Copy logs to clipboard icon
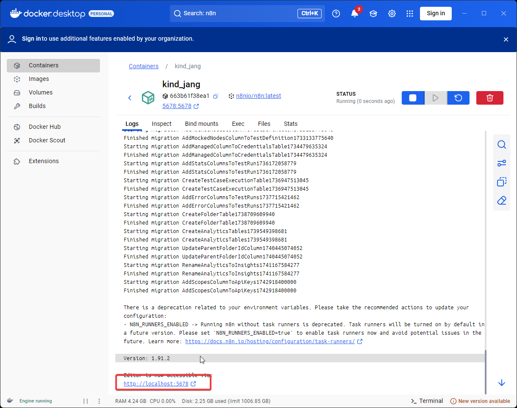The image size is (517, 408). 502,182
